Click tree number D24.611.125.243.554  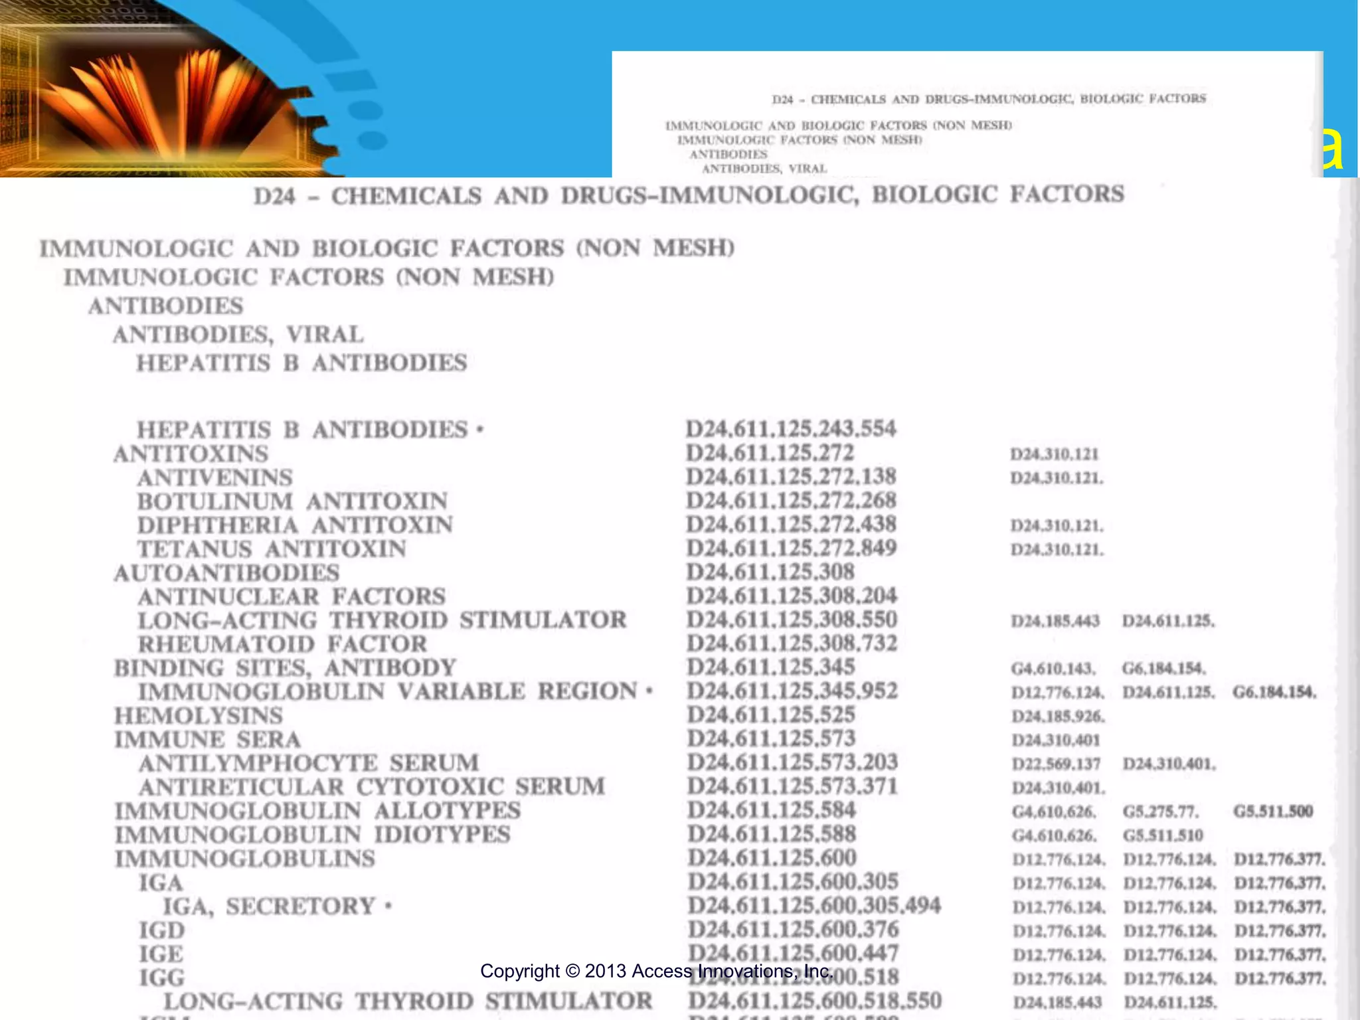tap(791, 429)
